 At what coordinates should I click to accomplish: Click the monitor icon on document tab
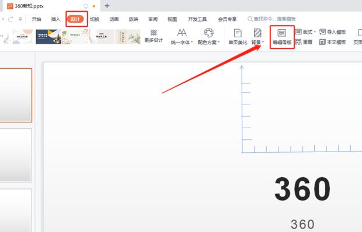86,6
